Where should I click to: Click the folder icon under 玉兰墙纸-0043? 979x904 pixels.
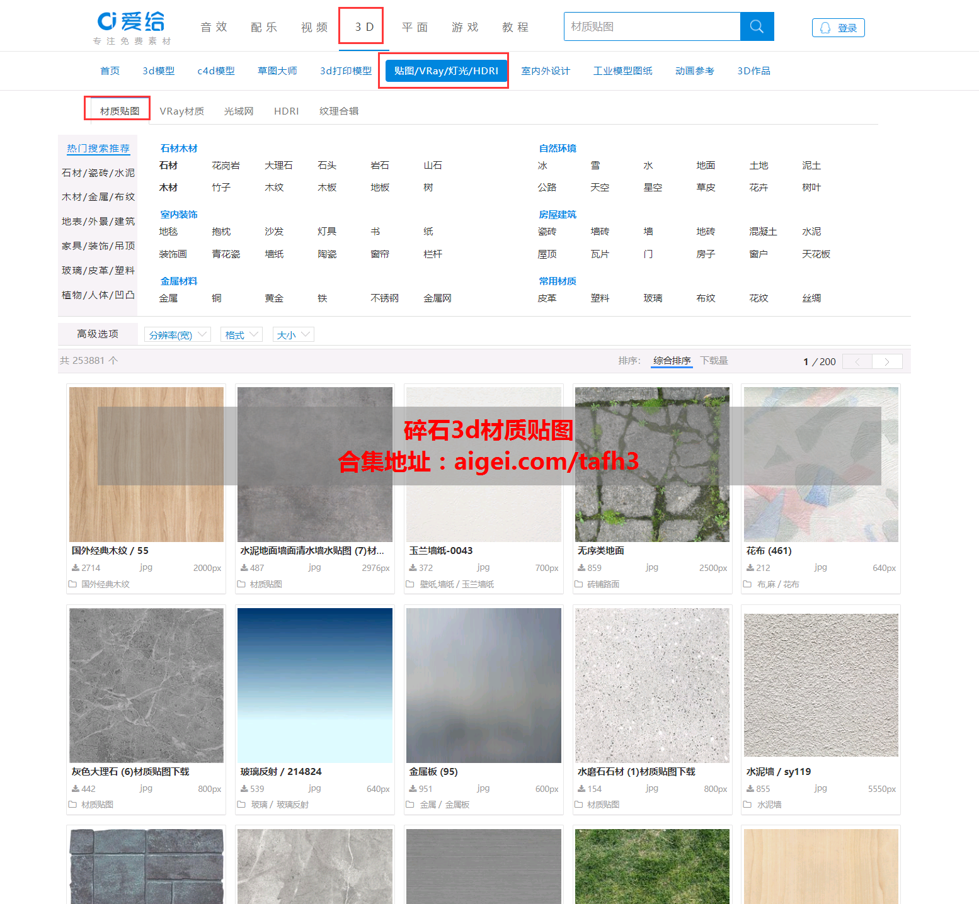(410, 584)
